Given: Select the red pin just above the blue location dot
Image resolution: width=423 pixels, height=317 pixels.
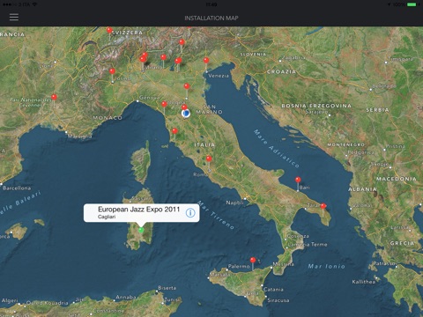Looking at the screenshot, I should pos(184,107).
